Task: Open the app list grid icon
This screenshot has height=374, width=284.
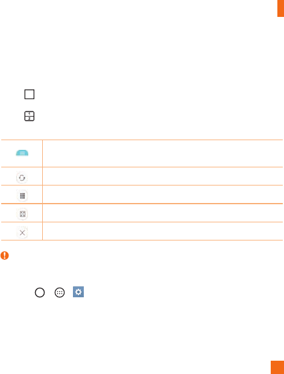Action: (x=22, y=196)
